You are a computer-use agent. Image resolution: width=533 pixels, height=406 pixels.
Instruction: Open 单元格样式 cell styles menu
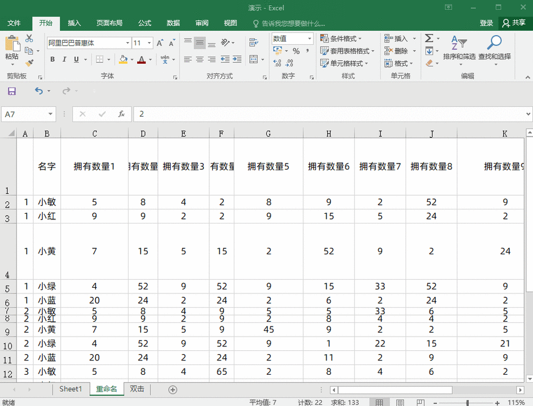pos(344,63)
